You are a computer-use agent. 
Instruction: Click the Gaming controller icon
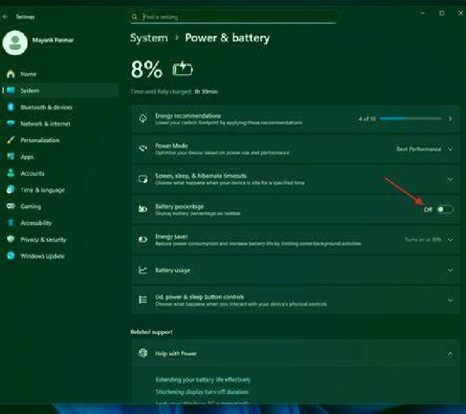(11, 206)
